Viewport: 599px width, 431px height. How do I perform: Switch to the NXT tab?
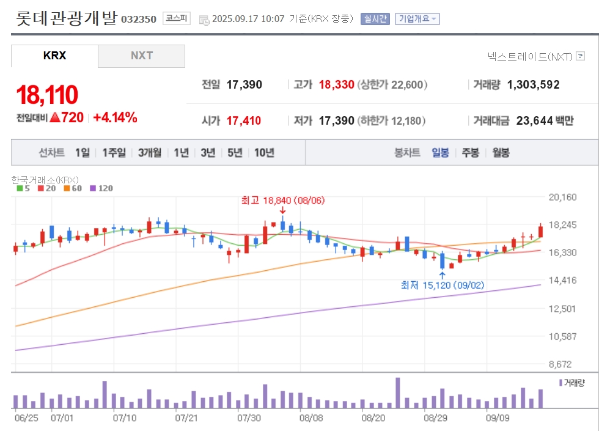coord(141,56)
